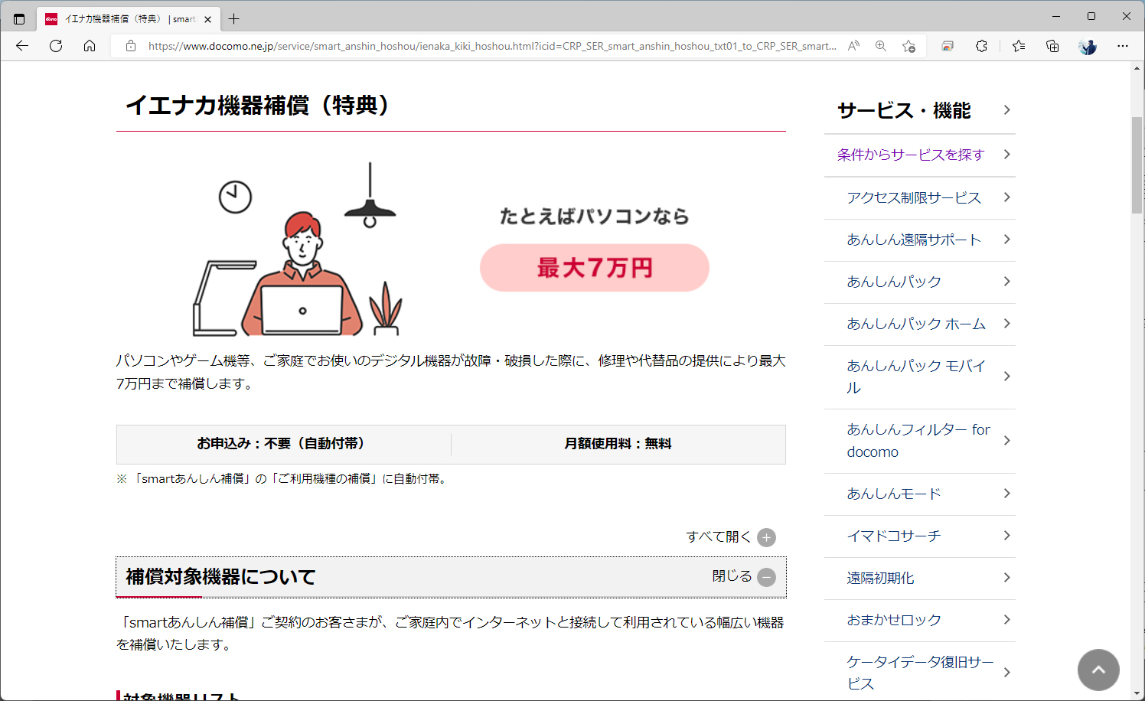Click the scrollbar up arrow
Screen dimensions: 1145x701
[1137, 68]
